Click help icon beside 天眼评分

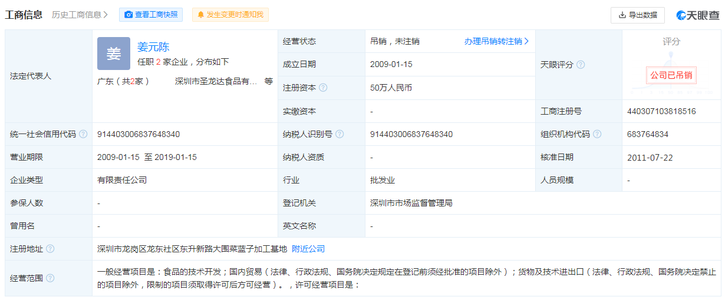[581, 65]
